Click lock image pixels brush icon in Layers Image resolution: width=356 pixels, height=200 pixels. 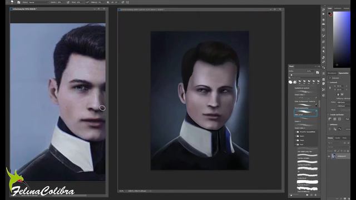[x=338, y=151]
